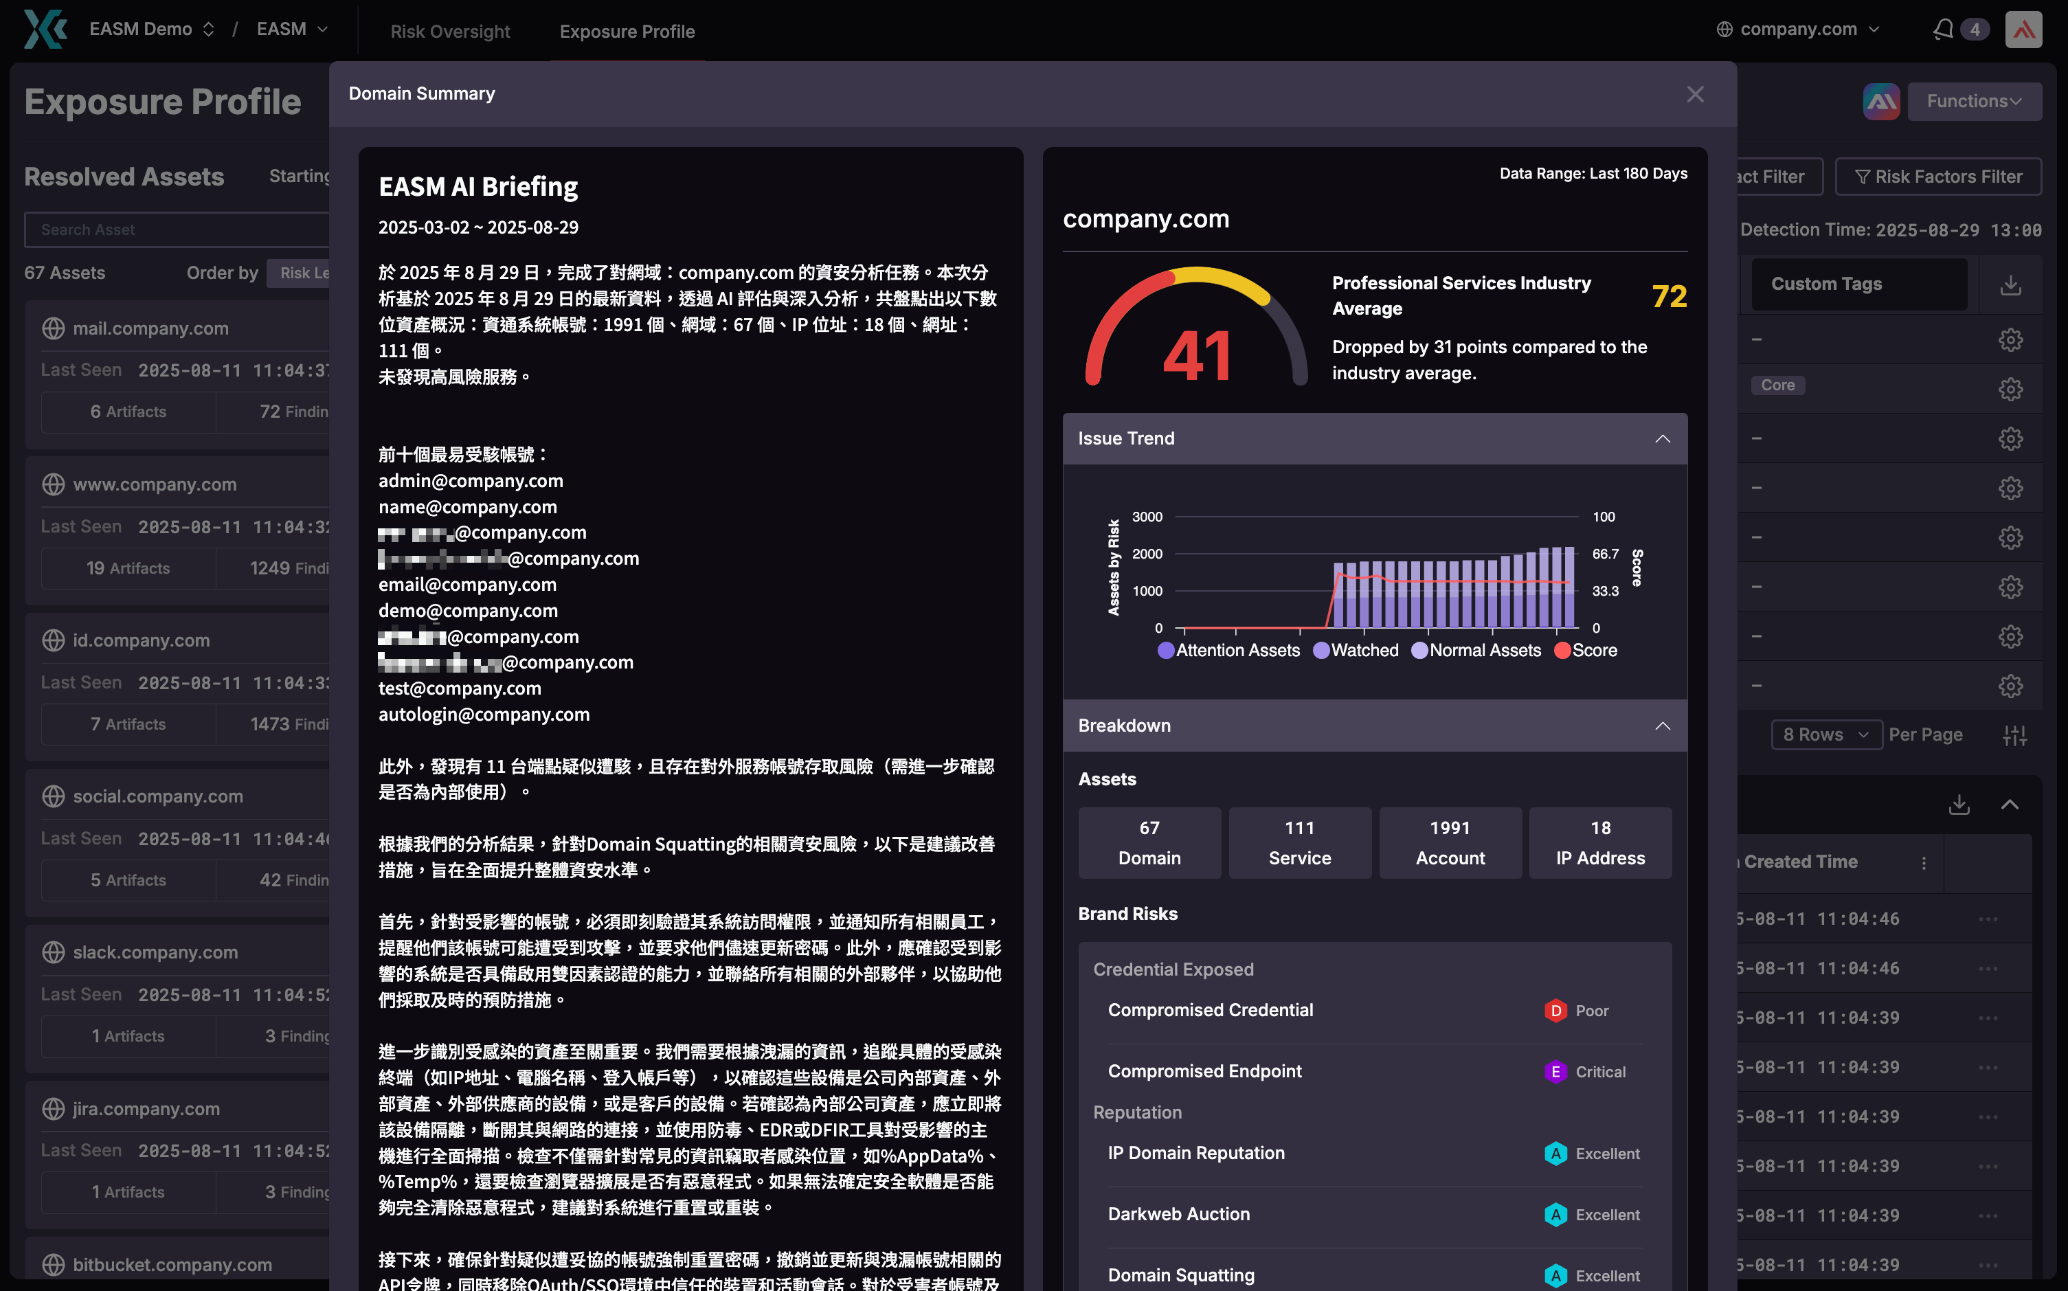Click the XC application logo
This screenshot has width=2068, height=1291.
pos(45,28)
